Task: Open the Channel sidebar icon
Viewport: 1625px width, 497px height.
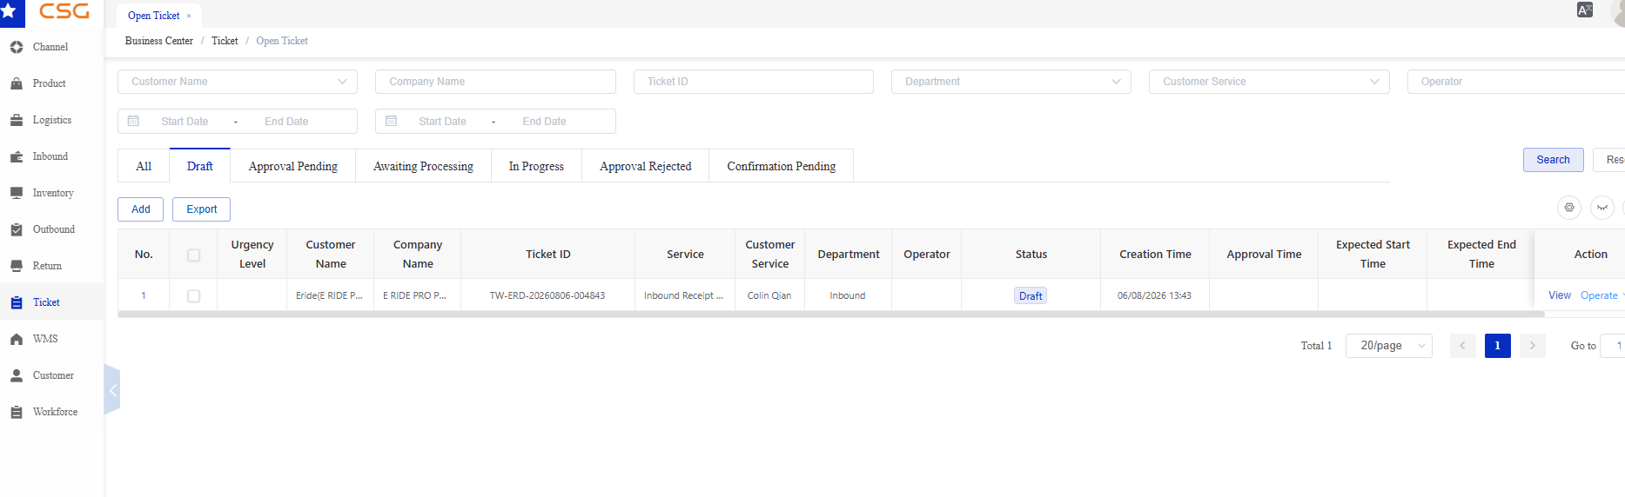Action: tap(17, 47)
